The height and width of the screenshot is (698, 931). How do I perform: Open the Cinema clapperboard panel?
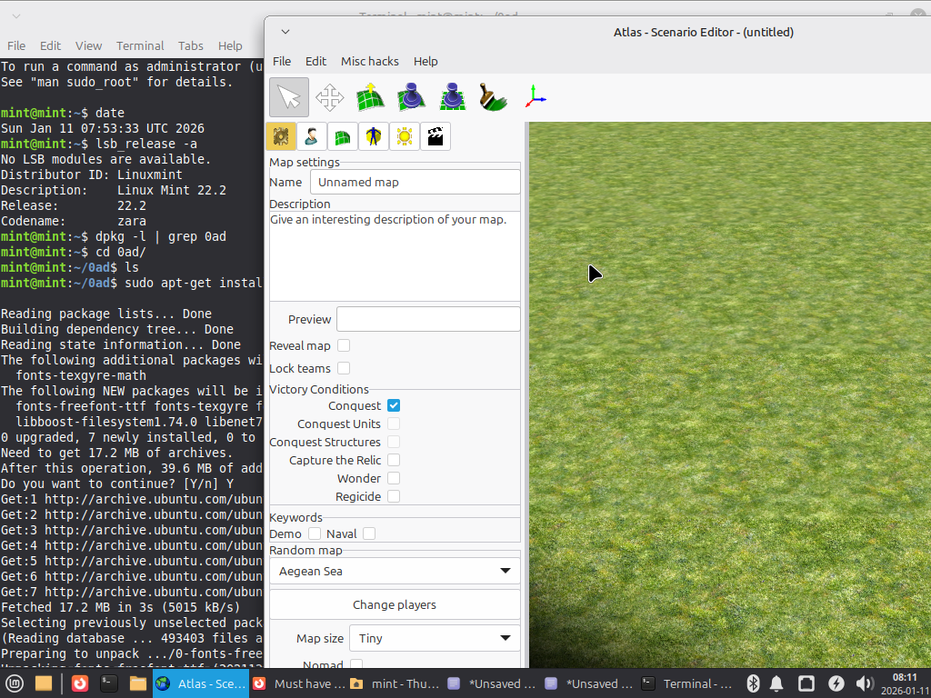435,136
